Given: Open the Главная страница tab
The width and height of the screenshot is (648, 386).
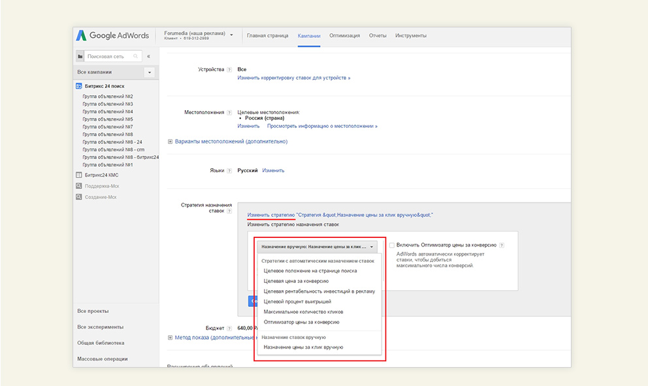Looking at the screenshot, I should pyautogui.click(x=267, y=36).
